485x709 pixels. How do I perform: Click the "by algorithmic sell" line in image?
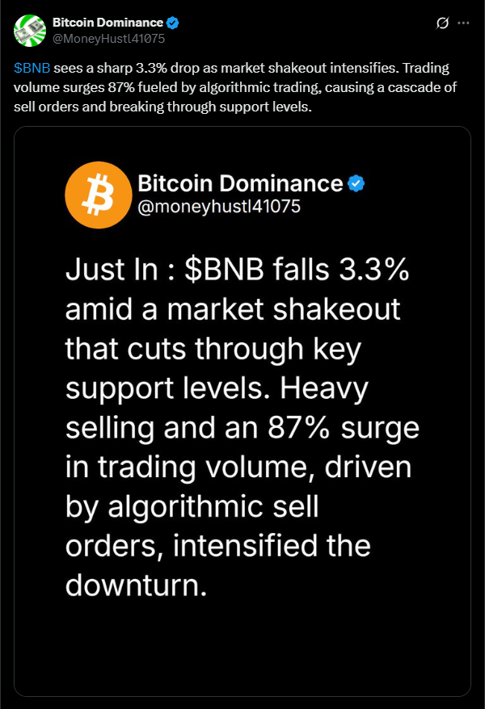(x=192, y=506)
